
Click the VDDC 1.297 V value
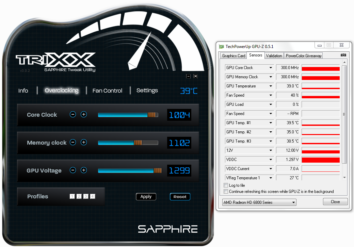[288, 160]
